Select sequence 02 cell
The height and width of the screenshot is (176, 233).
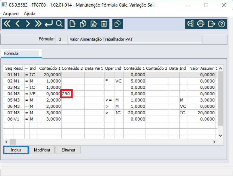pos(8,81)
